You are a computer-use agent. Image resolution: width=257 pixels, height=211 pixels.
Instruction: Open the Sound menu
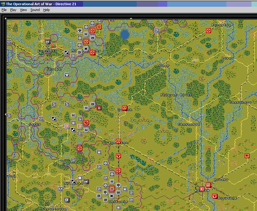click(35, 10)
